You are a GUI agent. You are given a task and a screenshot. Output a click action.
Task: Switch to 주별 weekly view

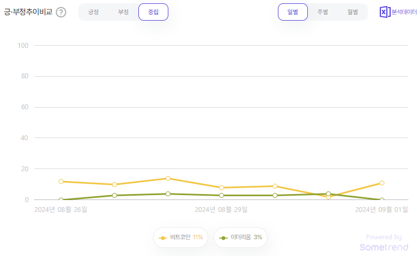[x=323, y=12]
